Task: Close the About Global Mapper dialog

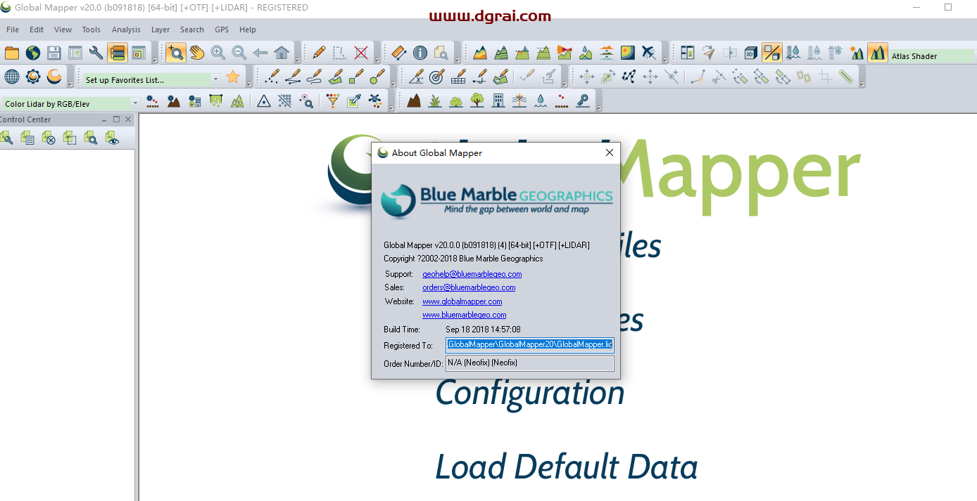Action: (610, 152)
